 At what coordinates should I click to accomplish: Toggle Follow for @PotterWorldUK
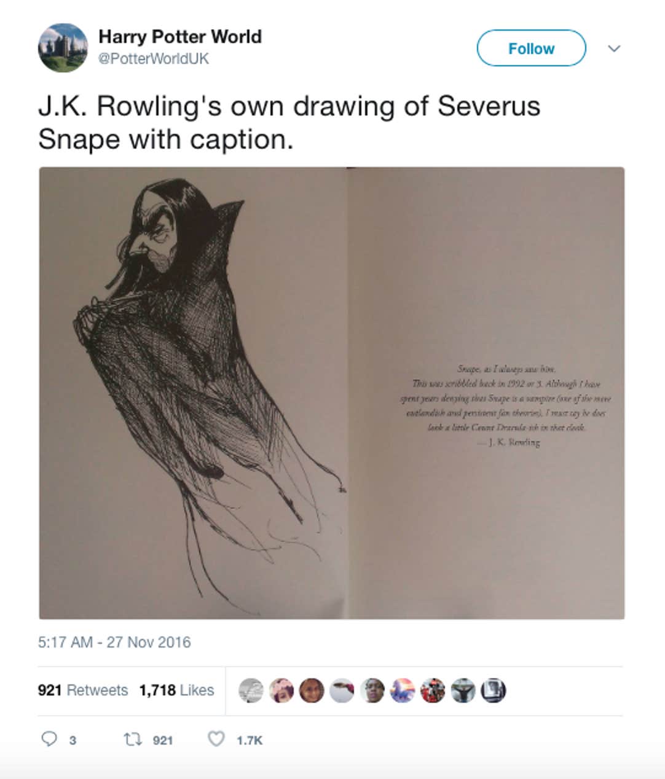tap(530, 48)
